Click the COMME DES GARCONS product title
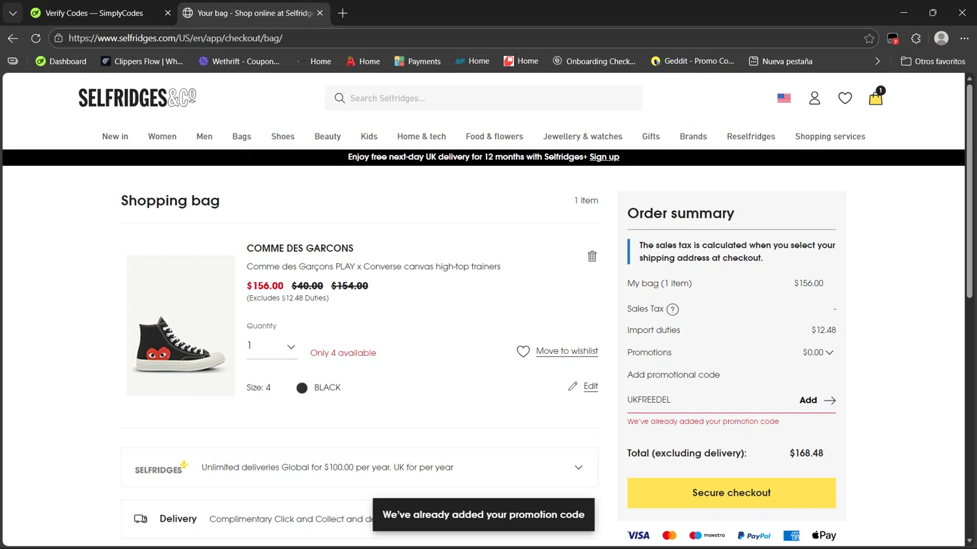977x549 pixels. tap(300, 248)
